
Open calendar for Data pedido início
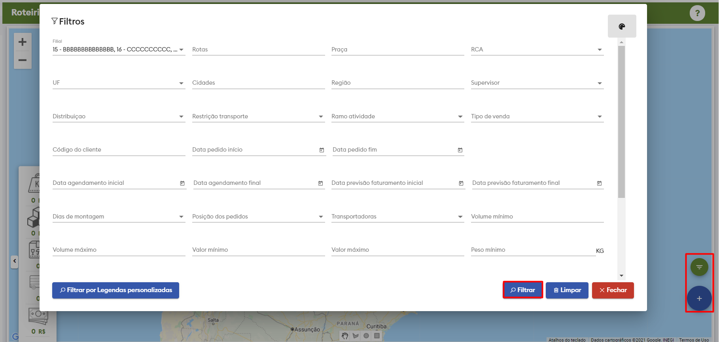[322, 150]
